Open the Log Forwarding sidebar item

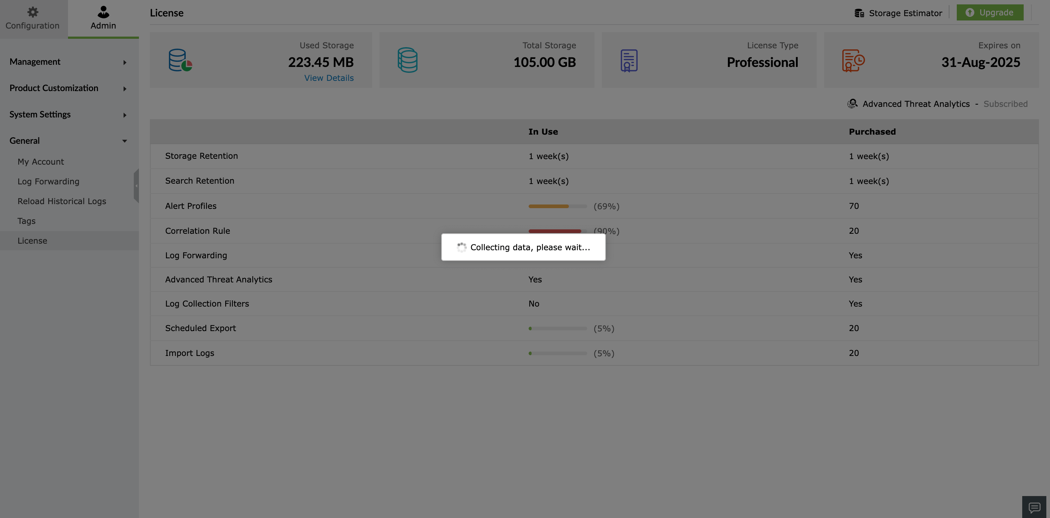point(49,181)
